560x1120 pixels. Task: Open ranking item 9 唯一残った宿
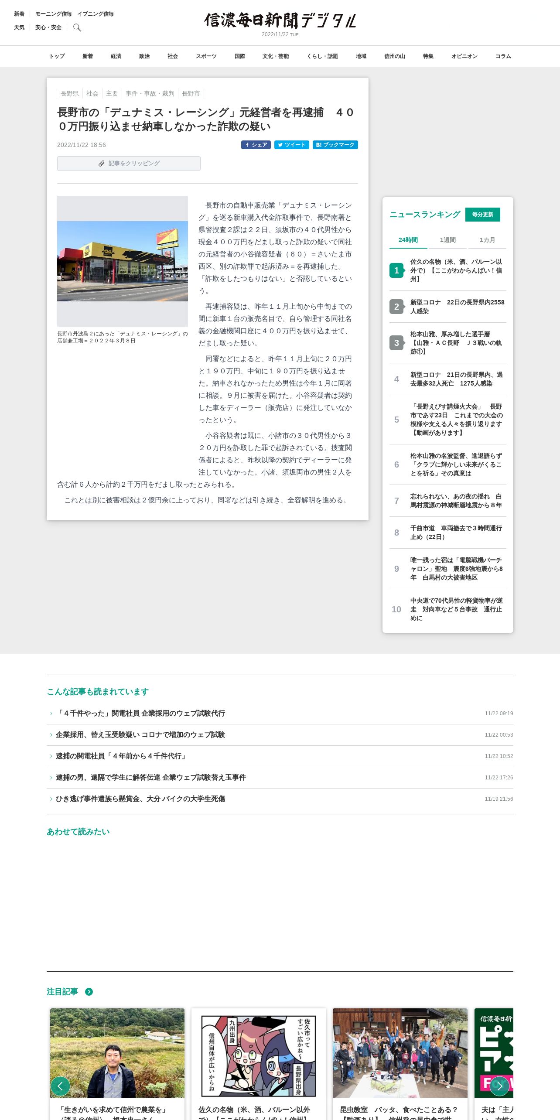[x=448, y=569]
